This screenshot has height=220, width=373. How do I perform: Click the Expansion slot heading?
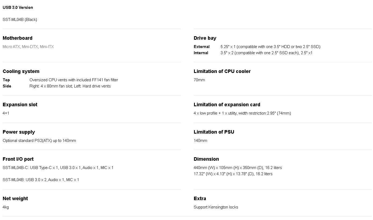pyautogui.click(x=20, y=105)
